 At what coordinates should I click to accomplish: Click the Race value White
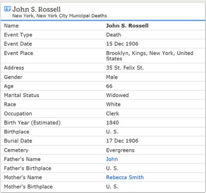click(113, 104)
